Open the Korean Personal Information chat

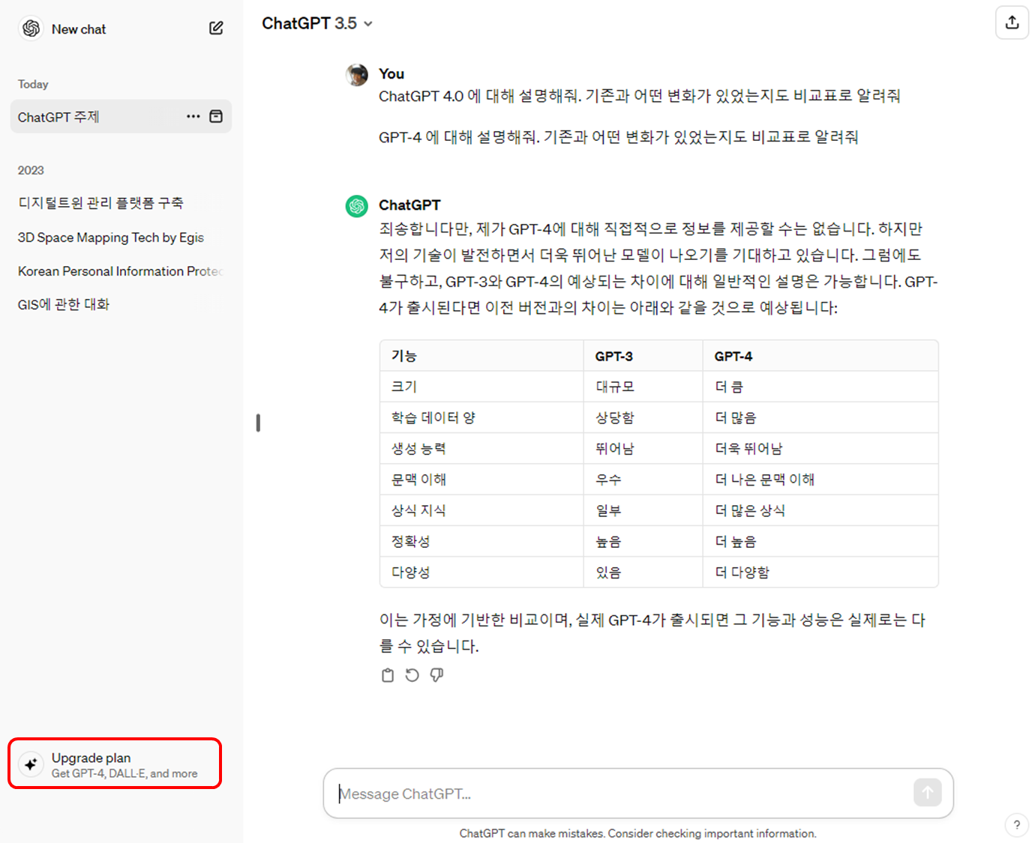pos(120,271)
